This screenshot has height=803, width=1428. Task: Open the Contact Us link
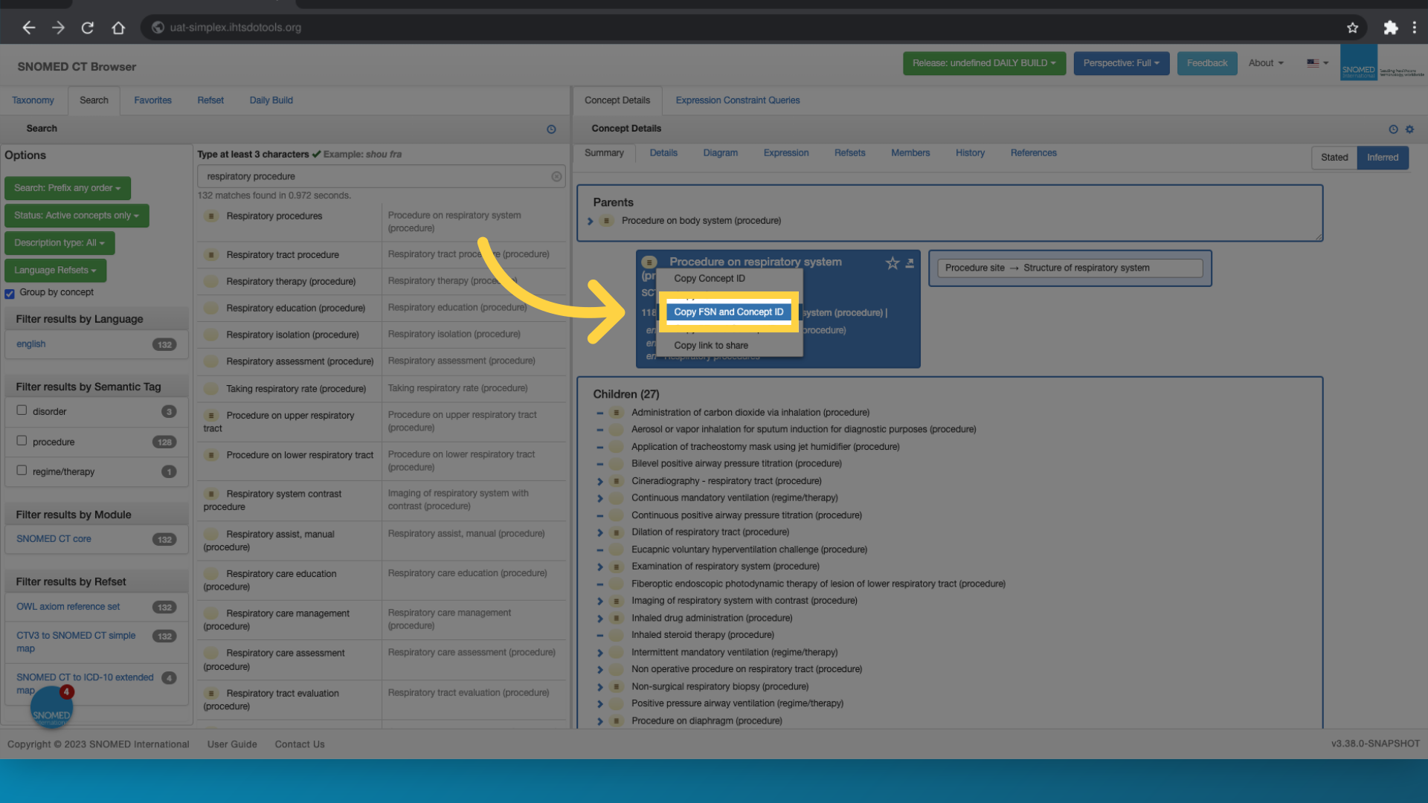(x=300, y=744)
